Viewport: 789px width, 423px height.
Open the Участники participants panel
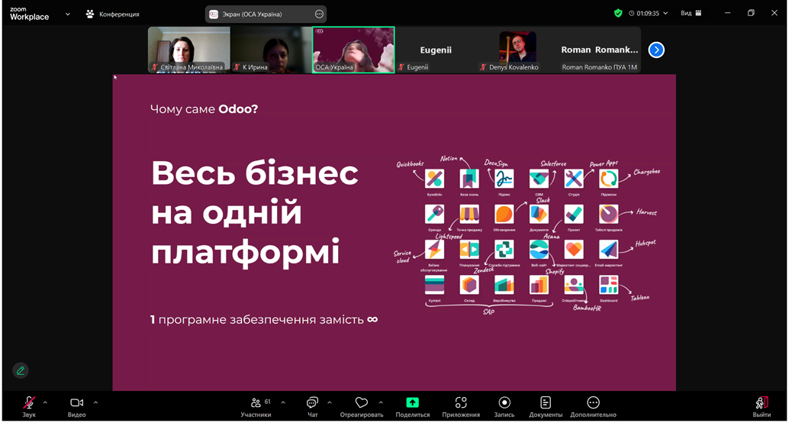256,407
